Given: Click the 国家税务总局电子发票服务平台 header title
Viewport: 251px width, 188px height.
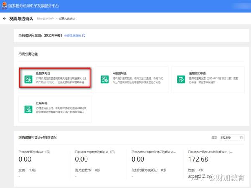Looking at the screenshot, I should 33,6.
